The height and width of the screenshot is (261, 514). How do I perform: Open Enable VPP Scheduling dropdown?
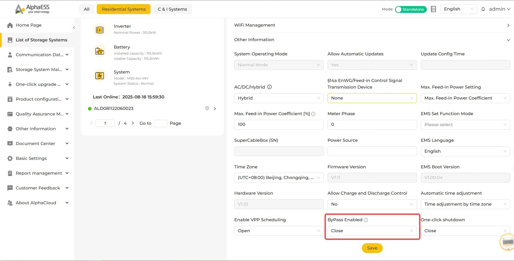point(279,231)
